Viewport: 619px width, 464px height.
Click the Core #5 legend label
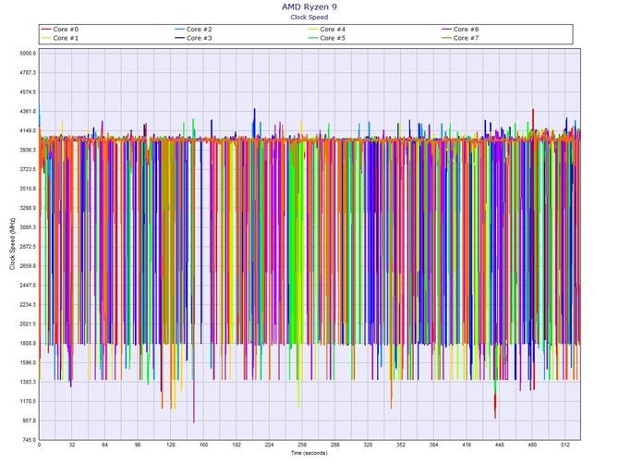[x=333, y=38]
